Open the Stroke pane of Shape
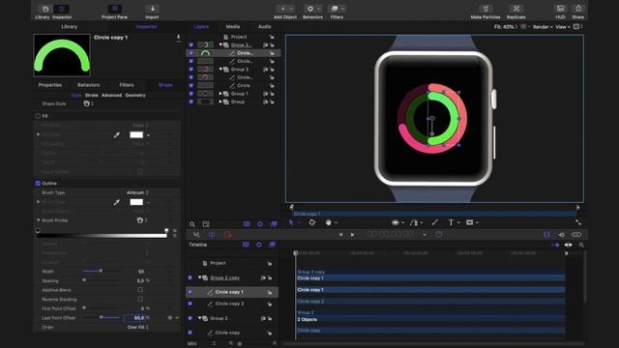The width and height of the screenshot is (619, 348). [92, 95]
